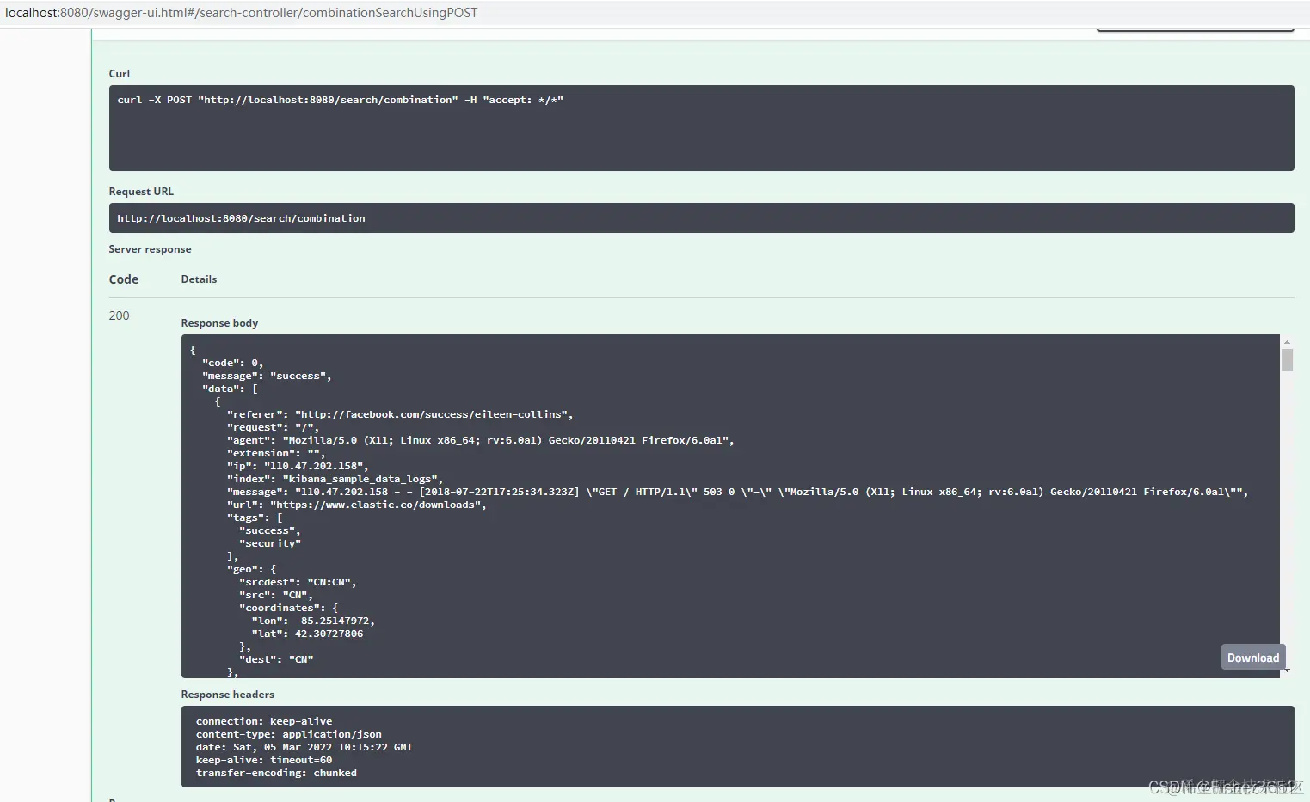This screenshot has height=802, width=1310.
Task: Click the "url" elastic.co/downloads line
Action: (x=356, y=505)
